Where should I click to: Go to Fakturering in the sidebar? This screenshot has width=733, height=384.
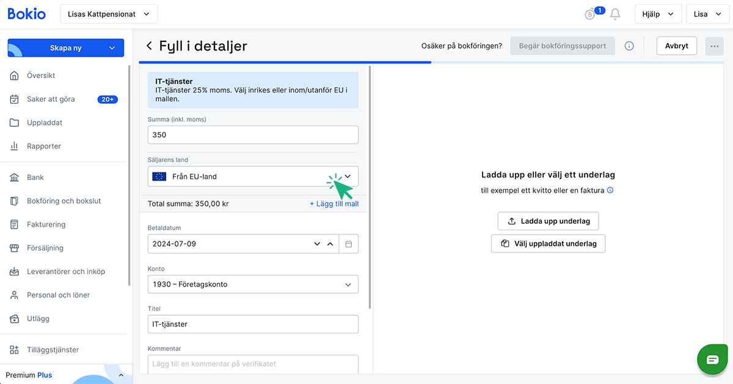46,224
